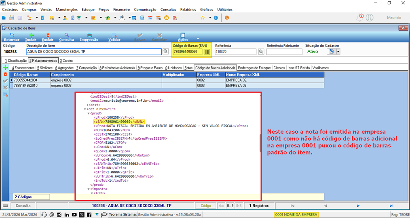Expand the Ações dropdown arrow
The width and height of the screenshot is (410, 218).
[x=198, y=38]
